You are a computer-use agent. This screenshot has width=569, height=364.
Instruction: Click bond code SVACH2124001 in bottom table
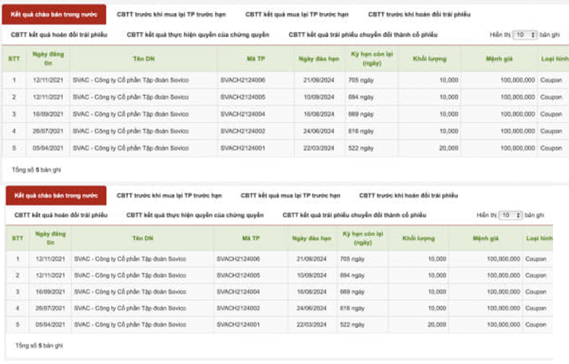(x=238, y=325)
